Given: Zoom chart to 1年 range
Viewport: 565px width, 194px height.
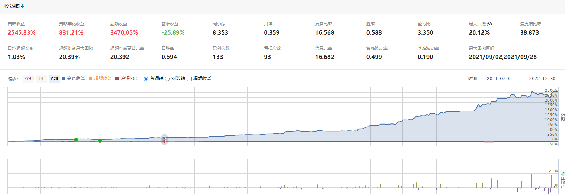Looking at the screenshot, I should pyautogui.click(x=41, y=79).
